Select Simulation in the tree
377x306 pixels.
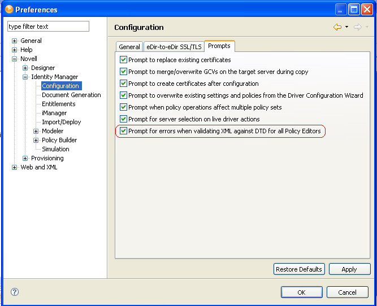55,149
